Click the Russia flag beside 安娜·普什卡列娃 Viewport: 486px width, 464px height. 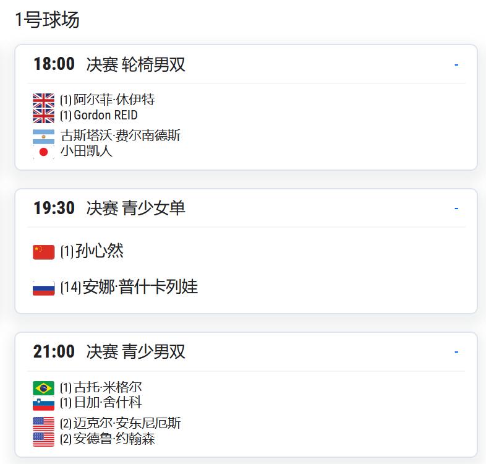tap(43, 288)
